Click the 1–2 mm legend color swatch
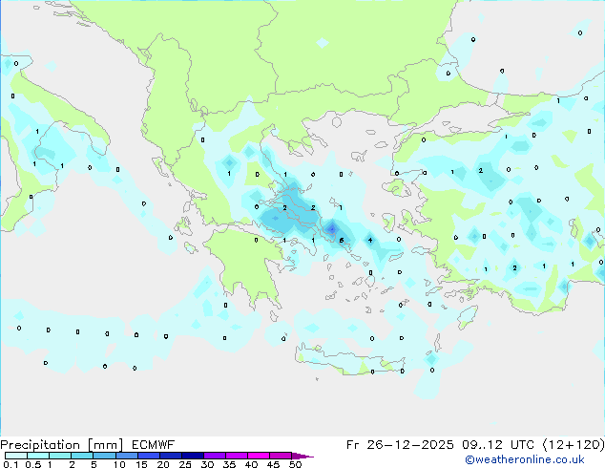 [60, 456]
